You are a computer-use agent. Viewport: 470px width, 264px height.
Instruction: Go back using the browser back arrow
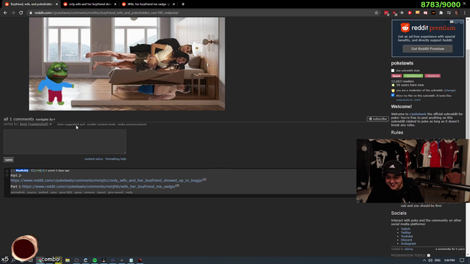[x=5, y=13]
